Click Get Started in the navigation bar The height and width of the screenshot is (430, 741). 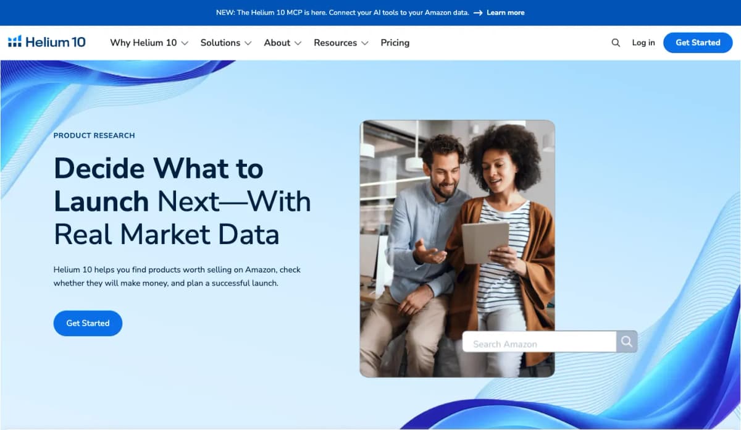[698, 43]
